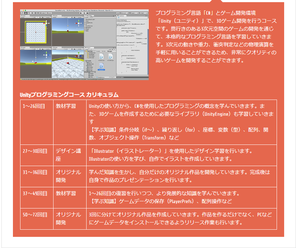Click the 27〜30回目 table cell
Viewport: 296px width, 248px height.
[x=37, y=155]
